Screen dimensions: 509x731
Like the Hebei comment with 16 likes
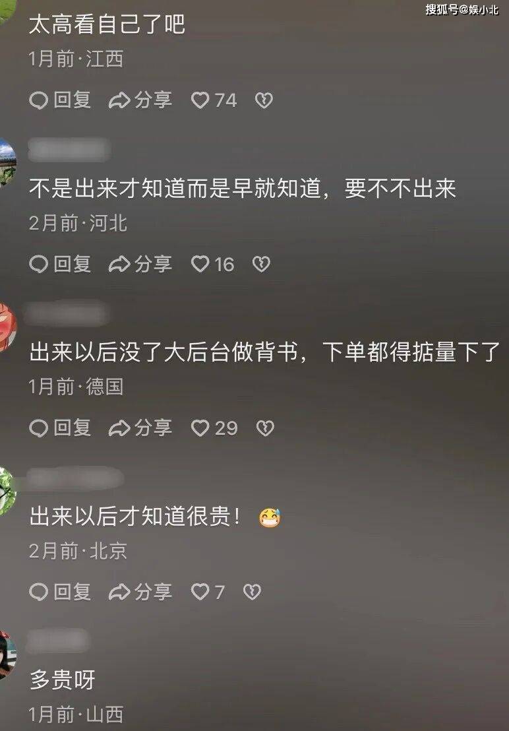[x=213, y=265]
